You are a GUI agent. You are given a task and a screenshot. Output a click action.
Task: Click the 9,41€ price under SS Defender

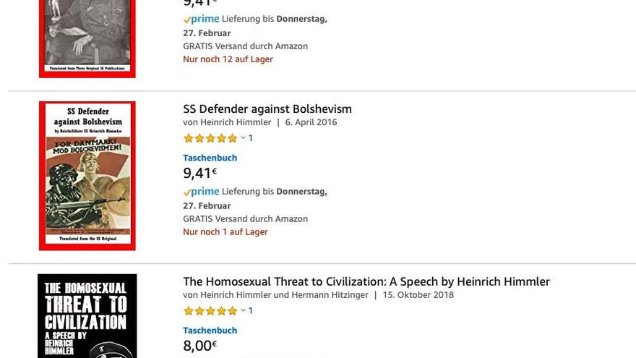(x=199, y=173)
